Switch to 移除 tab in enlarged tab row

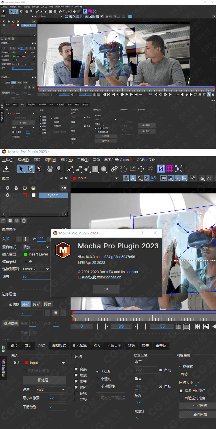coord(131,346)
